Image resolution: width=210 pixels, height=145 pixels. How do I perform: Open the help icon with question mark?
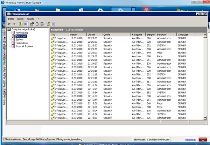pos(48,24)
